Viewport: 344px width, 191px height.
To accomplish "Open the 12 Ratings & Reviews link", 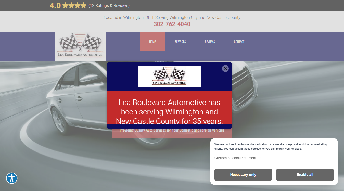I will pyautogui.click(x=109, y=5).
